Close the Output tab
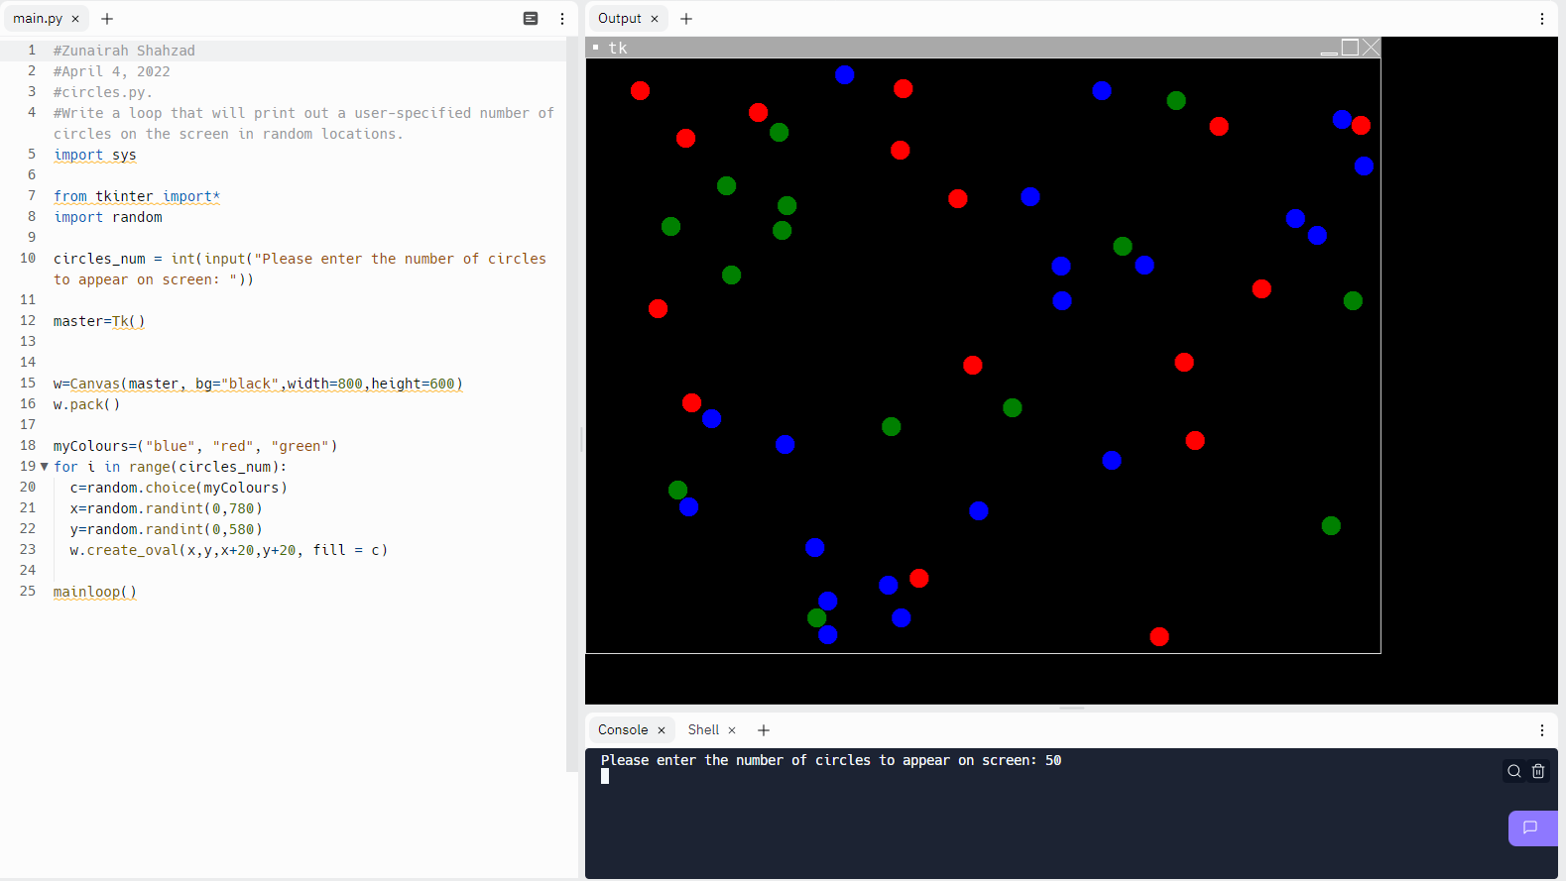Image resolution: width=1566 pixels, height=881 pixels. point(655,19)
